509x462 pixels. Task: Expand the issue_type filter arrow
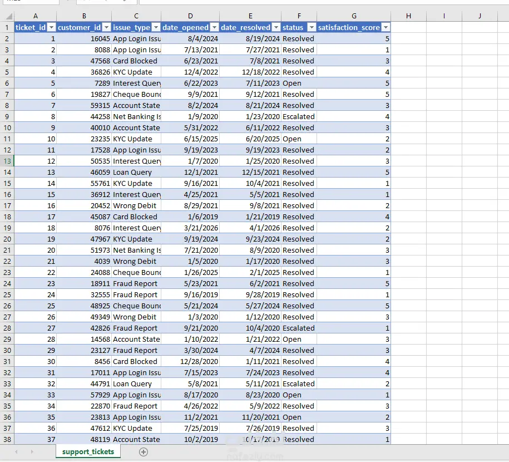click(156, 28)
